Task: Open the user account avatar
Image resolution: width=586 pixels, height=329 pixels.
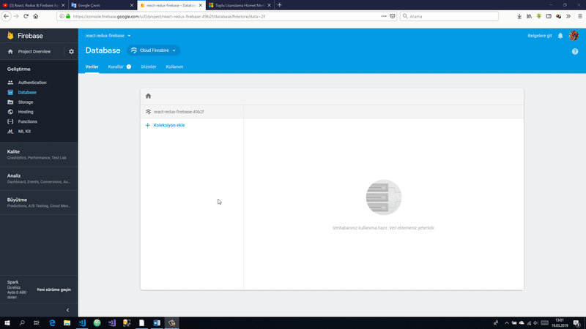Action: (574, 36)
